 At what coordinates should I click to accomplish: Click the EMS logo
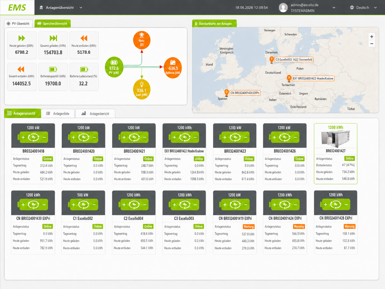pyautogui.click(x=17, y=7)
